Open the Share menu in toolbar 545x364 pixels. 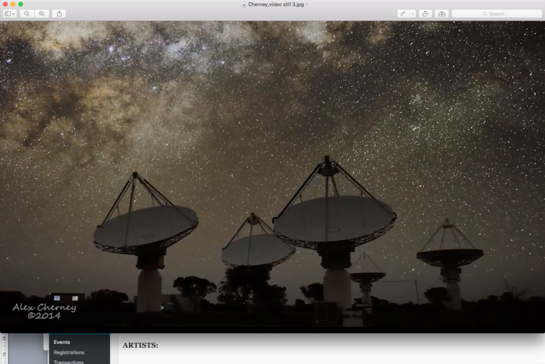59,13
